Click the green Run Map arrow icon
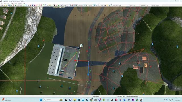 click(15, 5)
